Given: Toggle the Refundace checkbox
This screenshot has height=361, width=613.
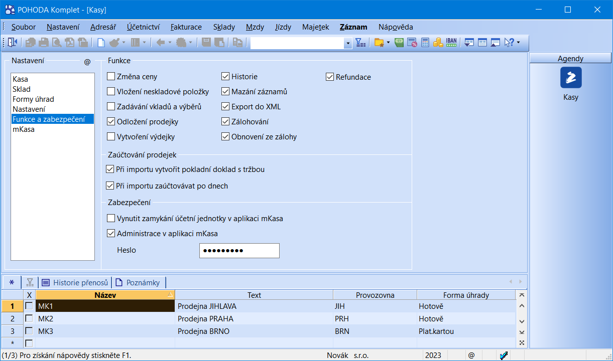Looking at the screenshot, I should tap(330, 77).
